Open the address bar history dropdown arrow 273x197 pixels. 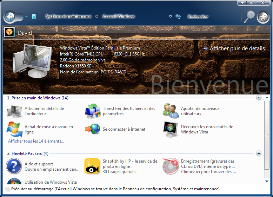pyautogui.click(x=170, y=17)
